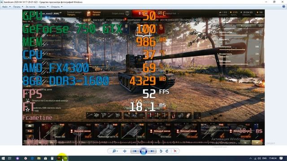Open File Explorer from the taskbar
Viewport: 287px width, 161px height.
39,158
